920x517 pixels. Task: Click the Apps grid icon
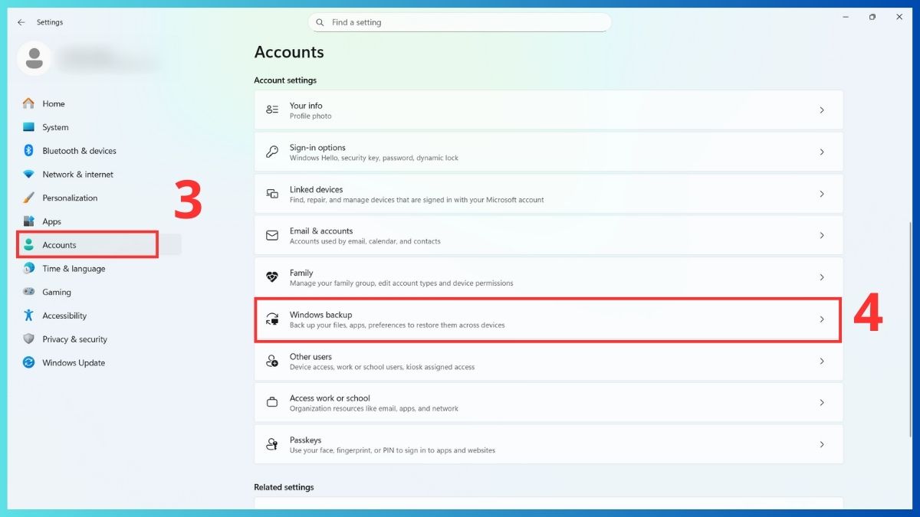click(x=28, y=221)
